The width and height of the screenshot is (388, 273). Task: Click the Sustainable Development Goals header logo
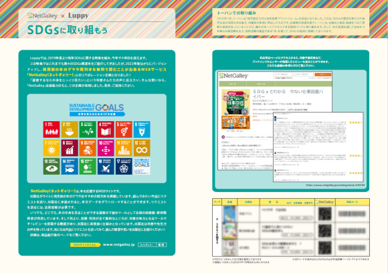(x=97, y=110)
